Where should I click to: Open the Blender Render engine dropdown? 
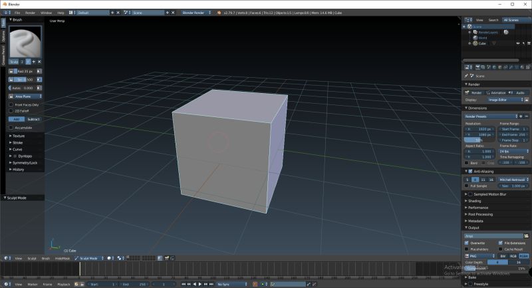pos(196,13)
